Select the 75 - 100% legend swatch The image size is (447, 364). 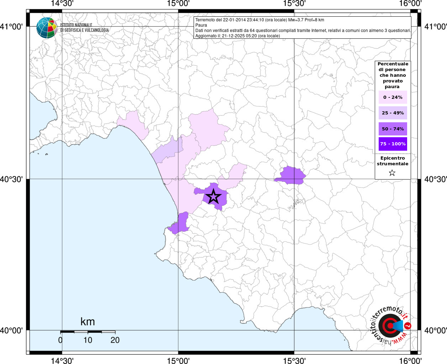click(x=393, y=144)
